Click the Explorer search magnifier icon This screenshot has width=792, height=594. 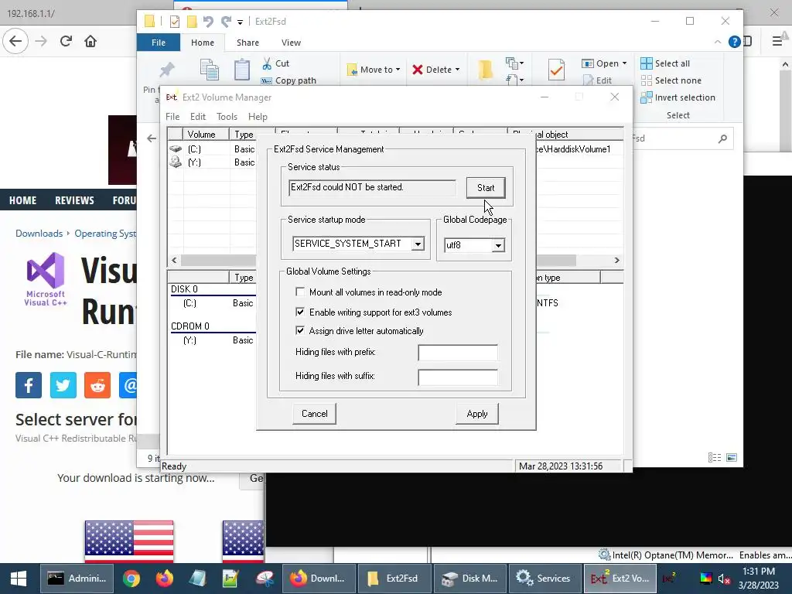point(723,138)
